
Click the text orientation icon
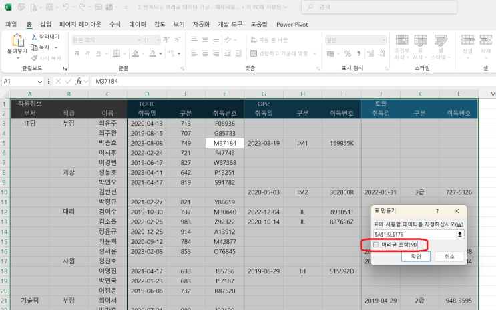click(x=228, y=40)
